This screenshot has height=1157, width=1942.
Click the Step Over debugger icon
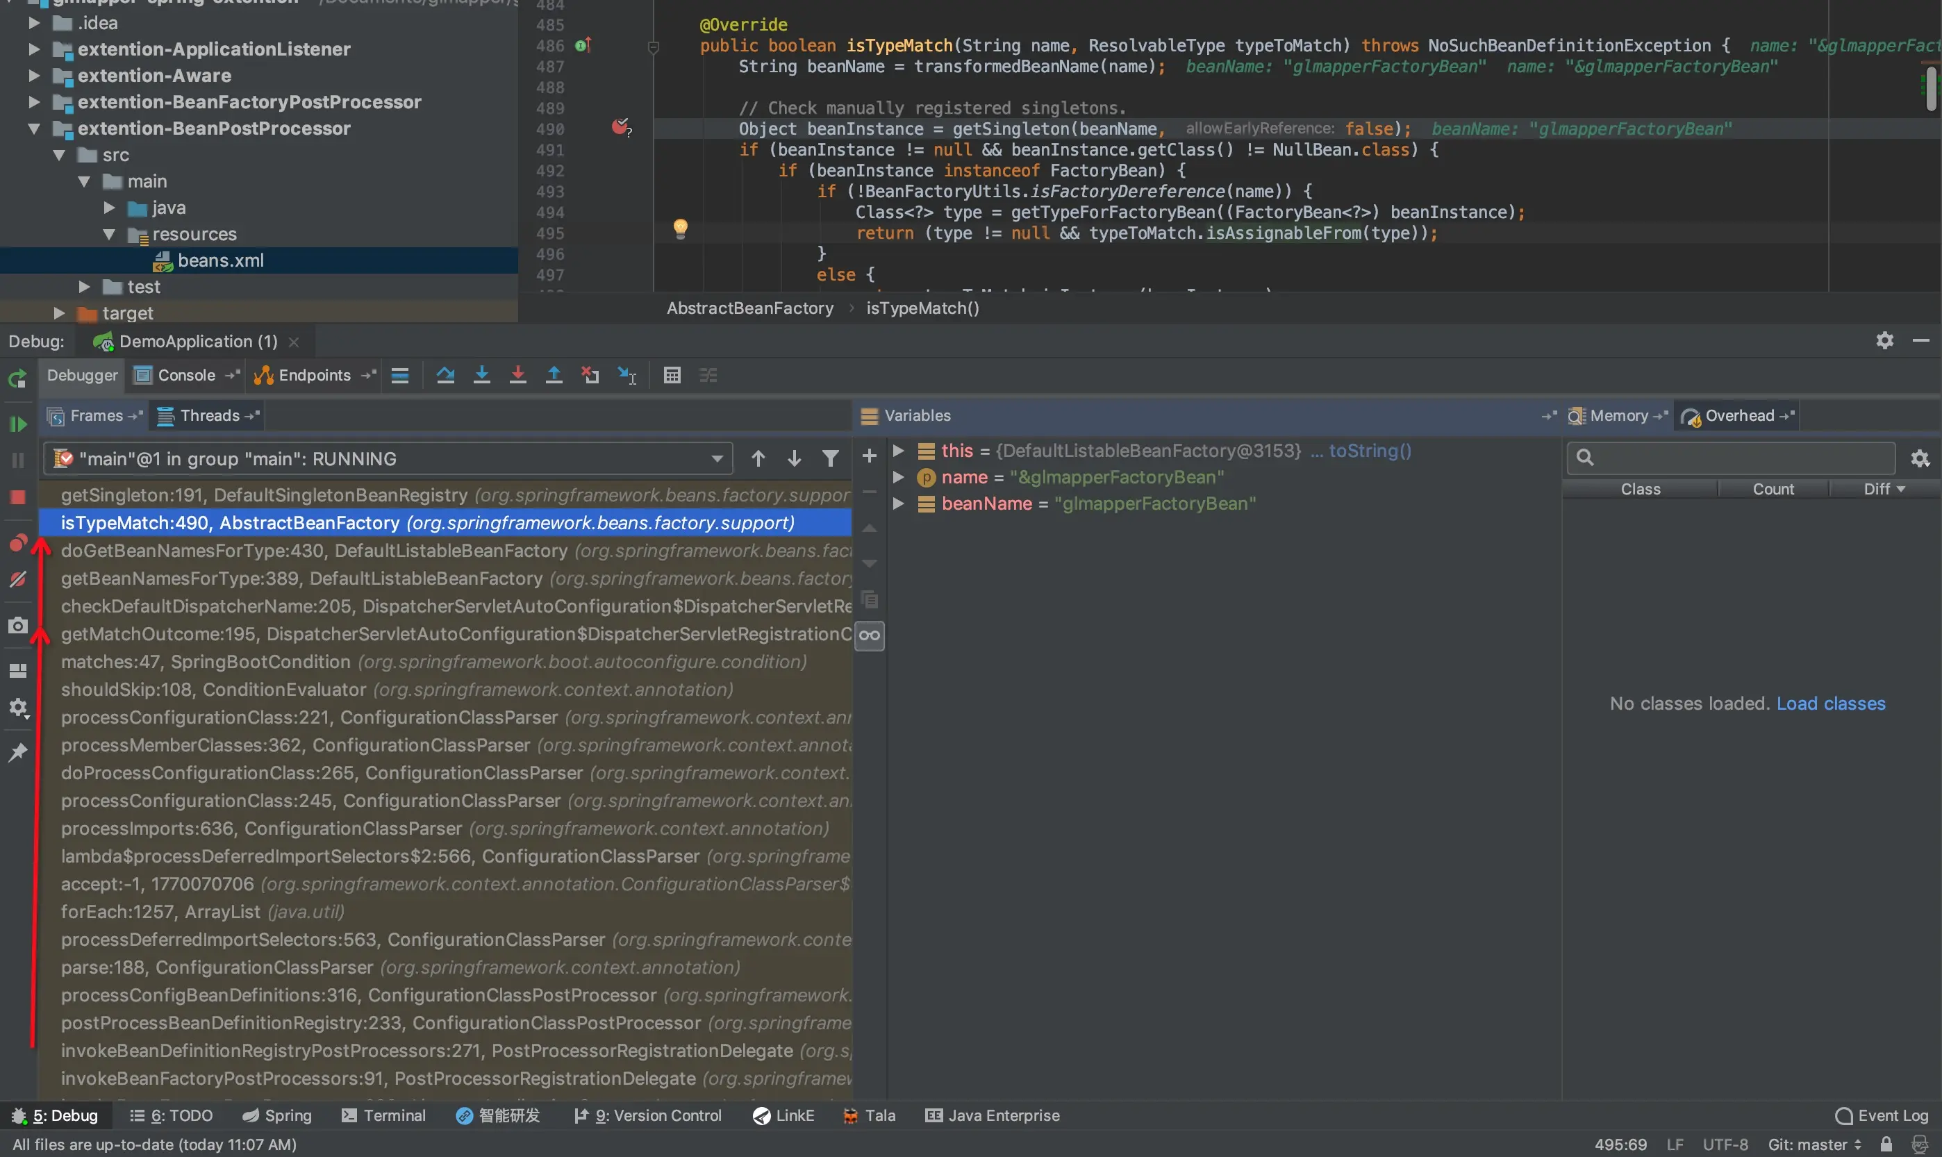pos(445,376)
